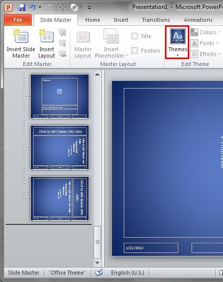Screen dimensions: 223x282
Task: Open the theme Colors dropdown
Action: (205, 32)
